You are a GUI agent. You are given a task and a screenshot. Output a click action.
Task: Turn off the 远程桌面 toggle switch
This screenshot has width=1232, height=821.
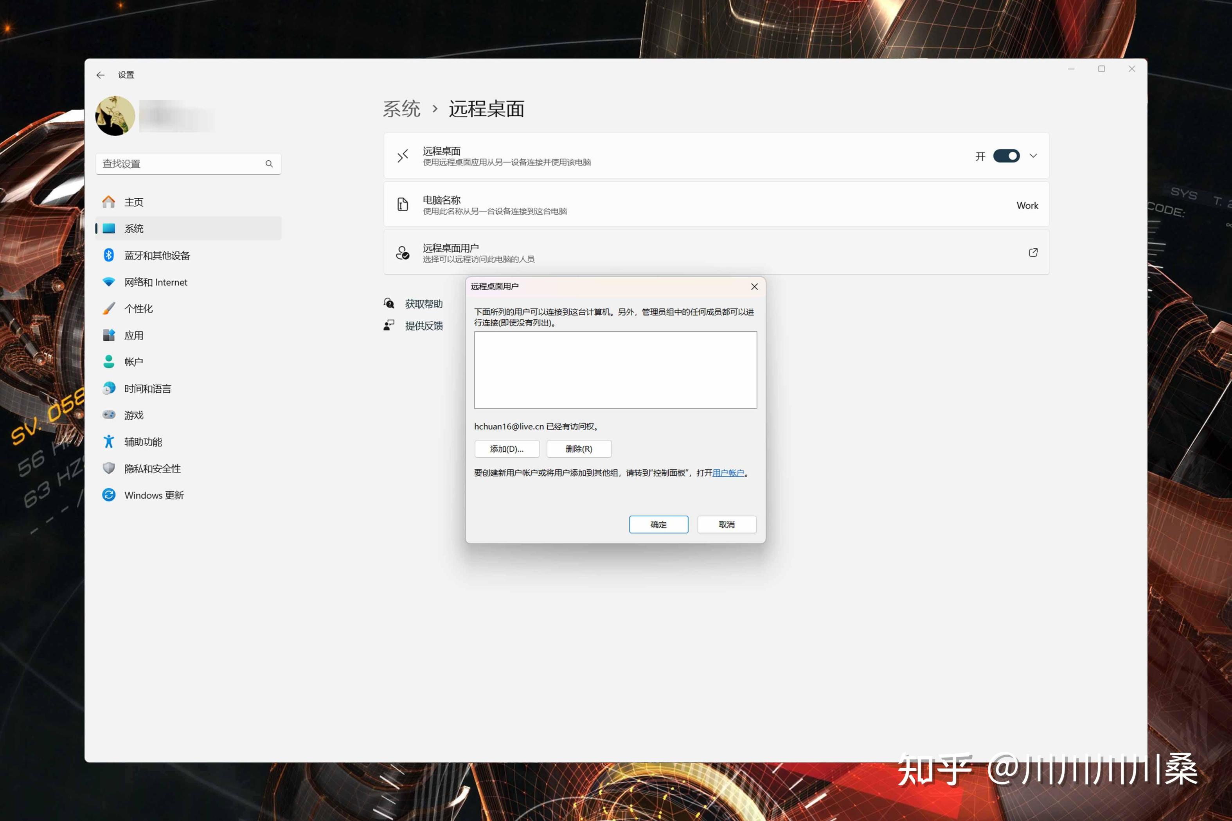(x=1006, y=156)
